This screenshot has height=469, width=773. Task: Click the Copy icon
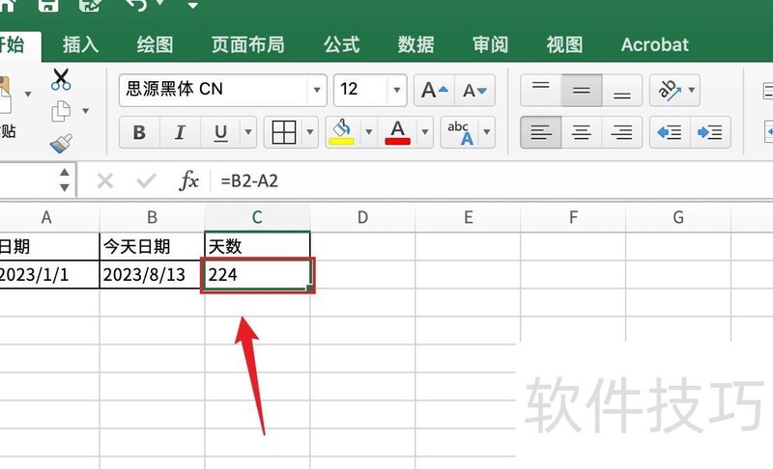point(61,111)
